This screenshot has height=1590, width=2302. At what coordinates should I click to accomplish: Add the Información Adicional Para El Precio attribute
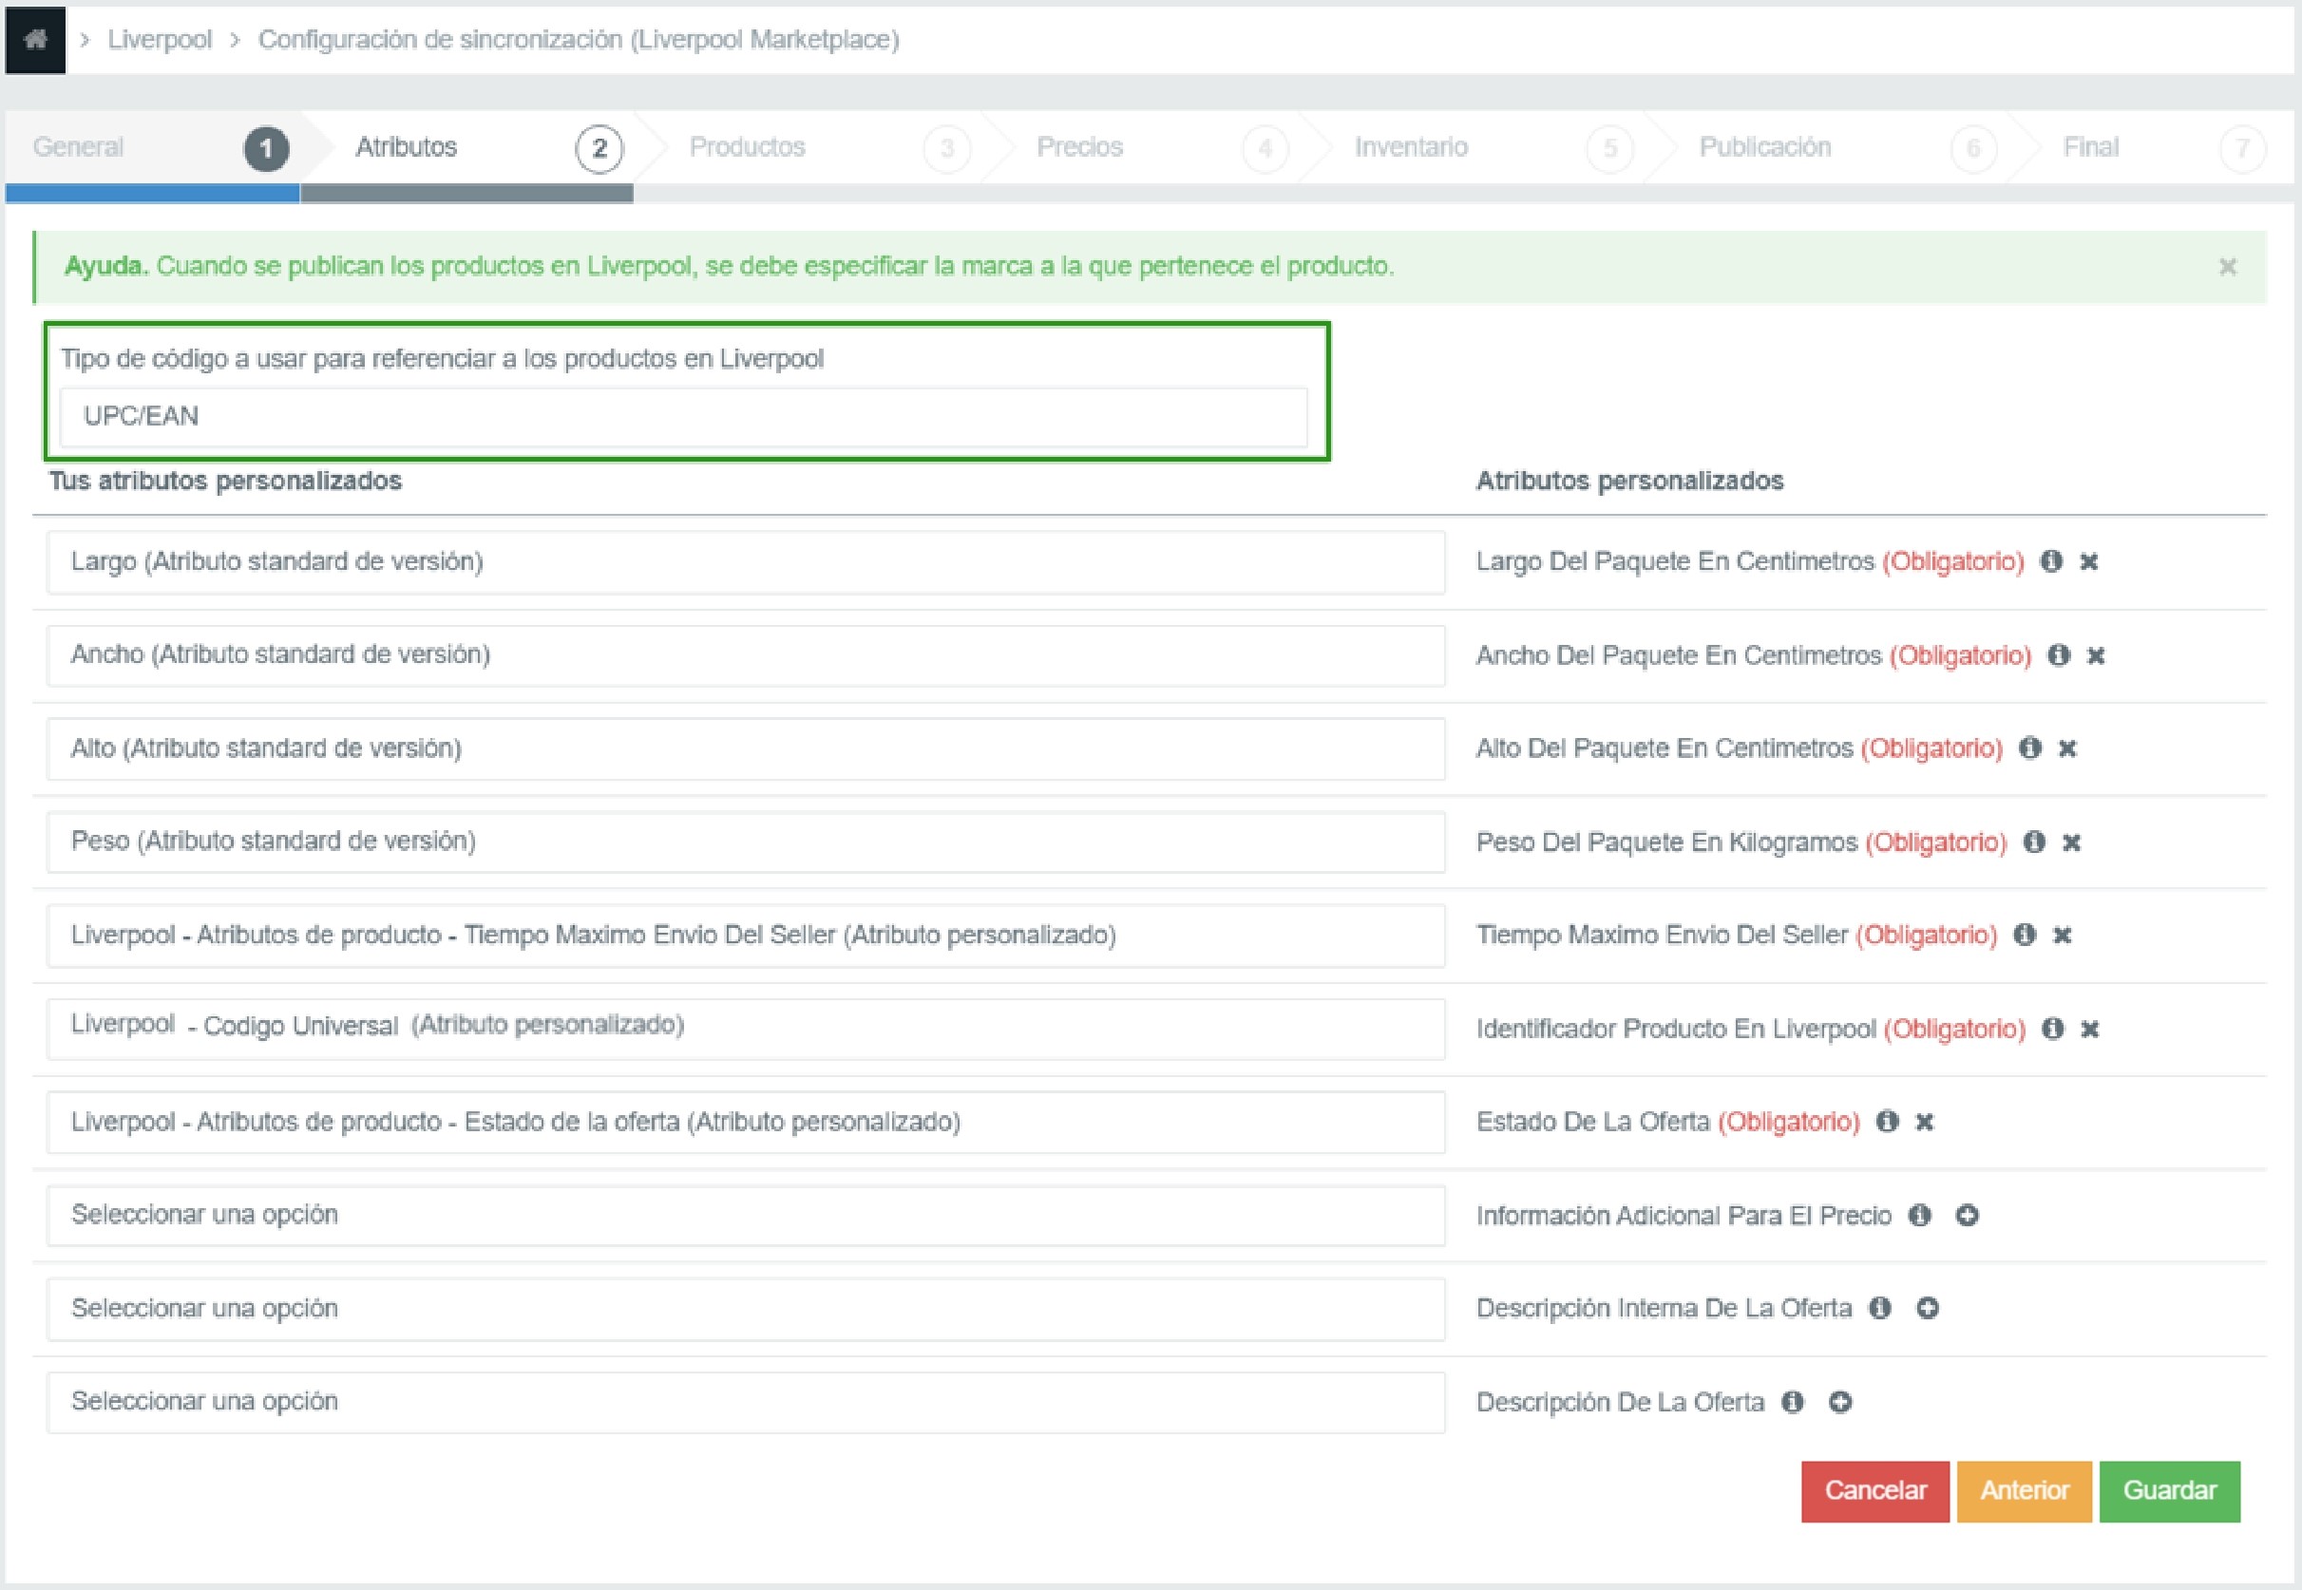(1967, 1216)
